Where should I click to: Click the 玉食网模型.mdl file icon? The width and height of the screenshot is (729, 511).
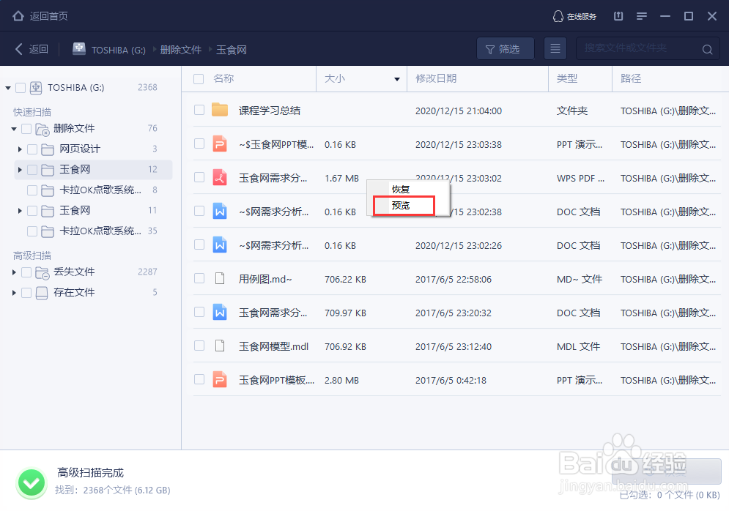[220, 346]
